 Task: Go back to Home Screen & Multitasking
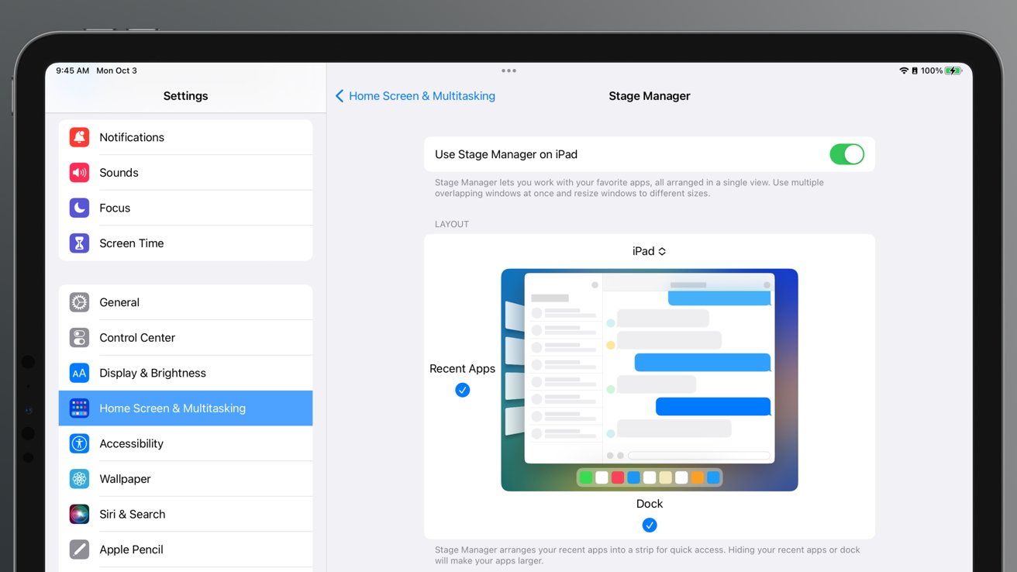click(x=415, y=96)
